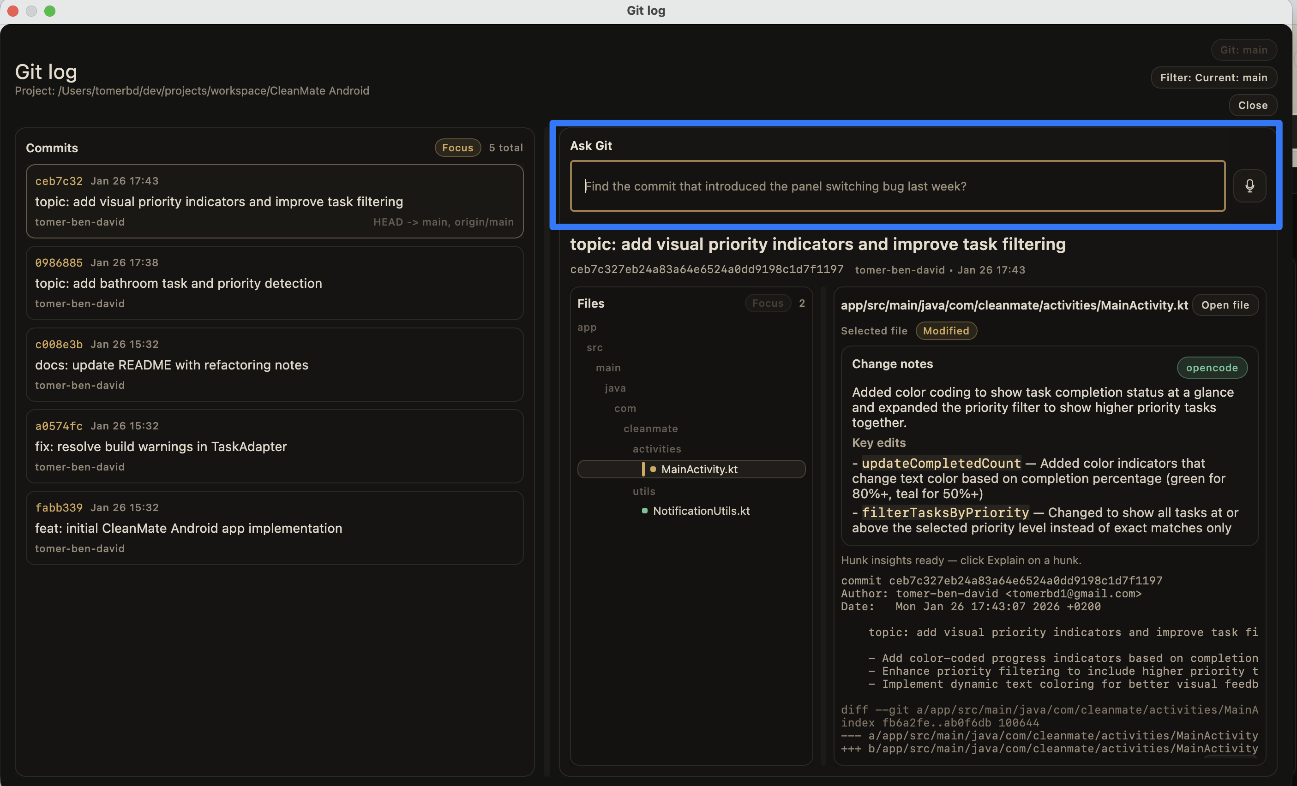This screenshot has width=1297, height=786.
Task: Close the Git log view
Action: pos(1252,105)
